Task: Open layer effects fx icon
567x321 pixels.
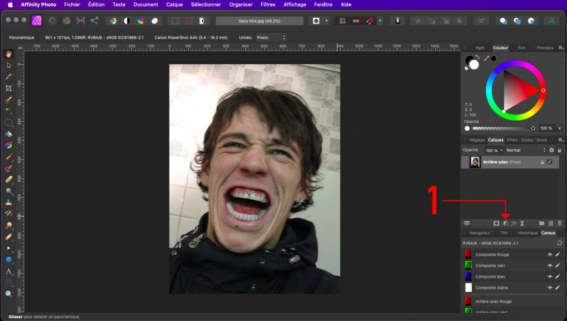Action: tap(514, 224)
